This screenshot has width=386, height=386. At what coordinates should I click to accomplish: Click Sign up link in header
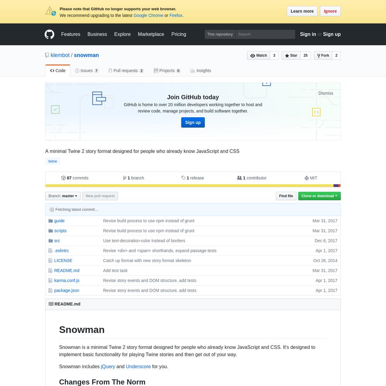tap(332, 34)
